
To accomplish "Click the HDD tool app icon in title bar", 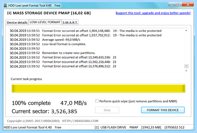I will tap(5, 5).
